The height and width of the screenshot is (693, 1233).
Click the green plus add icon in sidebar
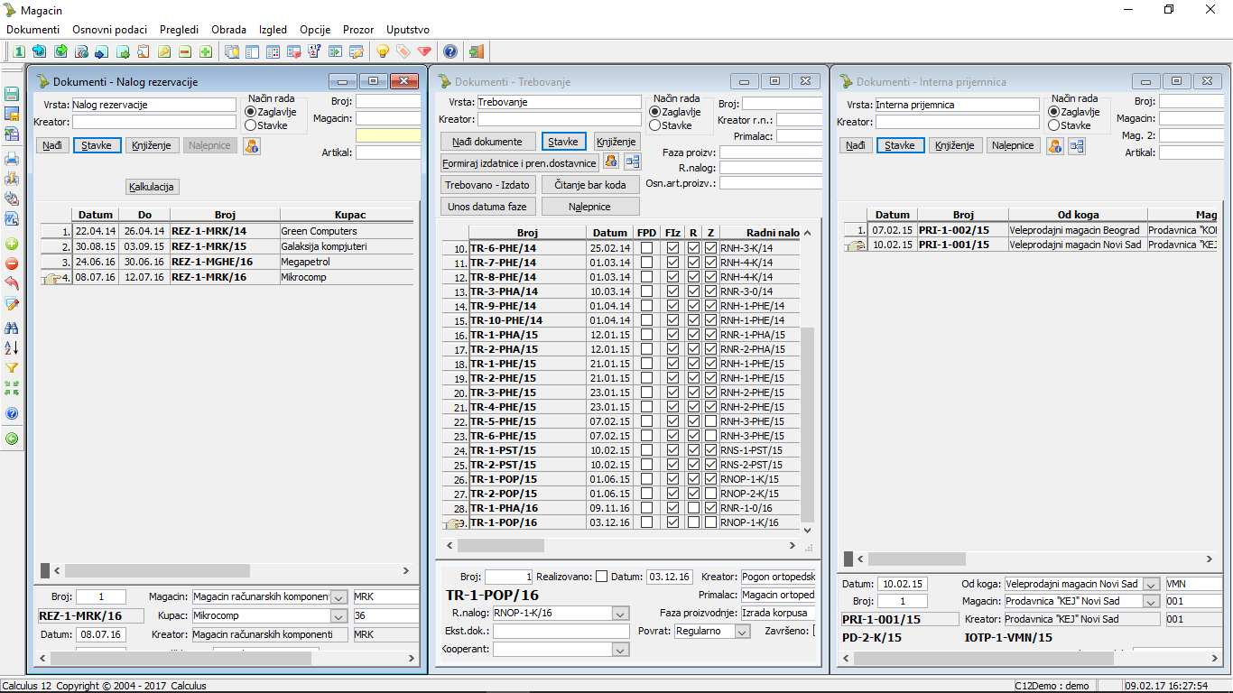tap(12, 244)
